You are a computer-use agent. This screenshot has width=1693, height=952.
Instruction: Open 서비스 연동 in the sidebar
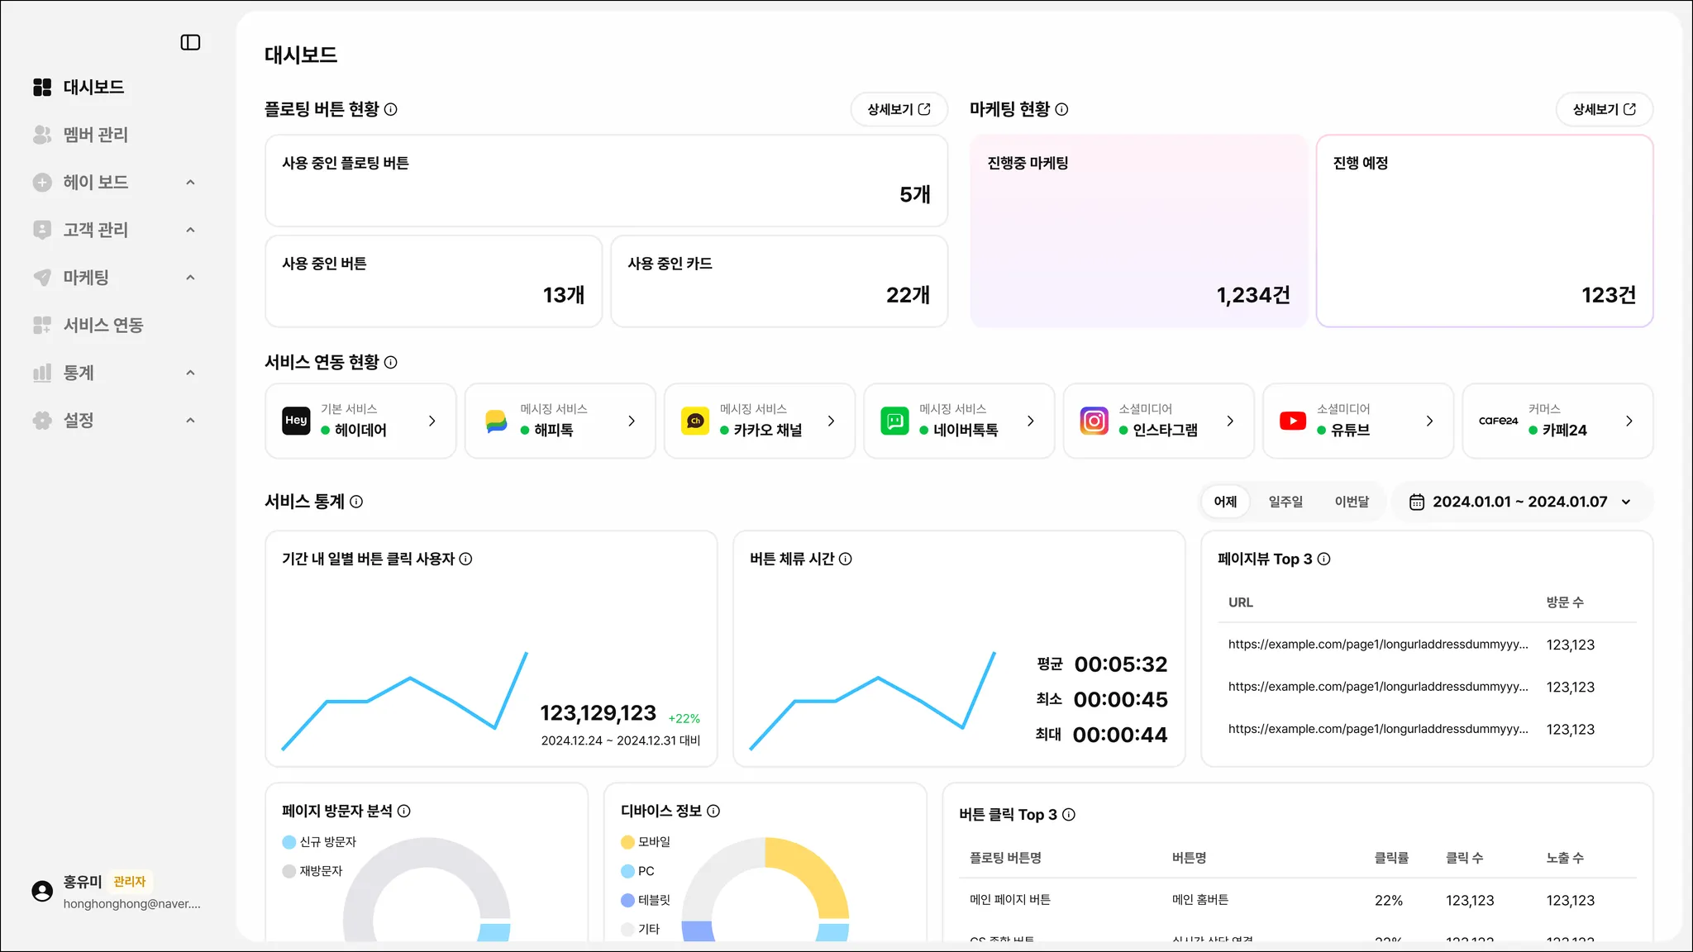click(103, 325)
